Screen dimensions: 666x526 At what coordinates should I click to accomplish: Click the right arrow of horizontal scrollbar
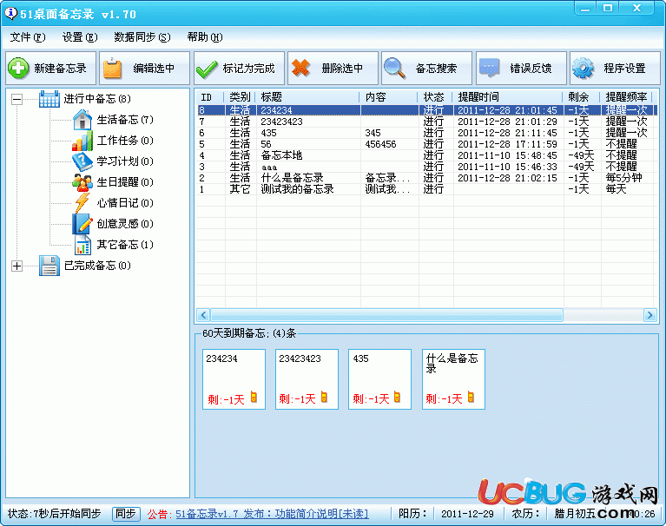(650, 315)
